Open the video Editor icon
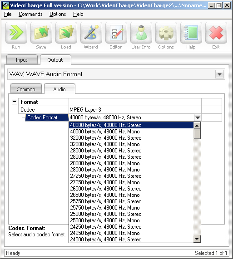The width and height of the screenshot is (233, 259). click(116, 33)
